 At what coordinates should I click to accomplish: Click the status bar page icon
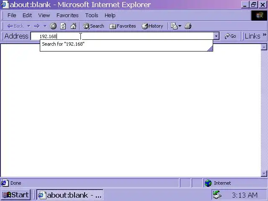(5, 183)
